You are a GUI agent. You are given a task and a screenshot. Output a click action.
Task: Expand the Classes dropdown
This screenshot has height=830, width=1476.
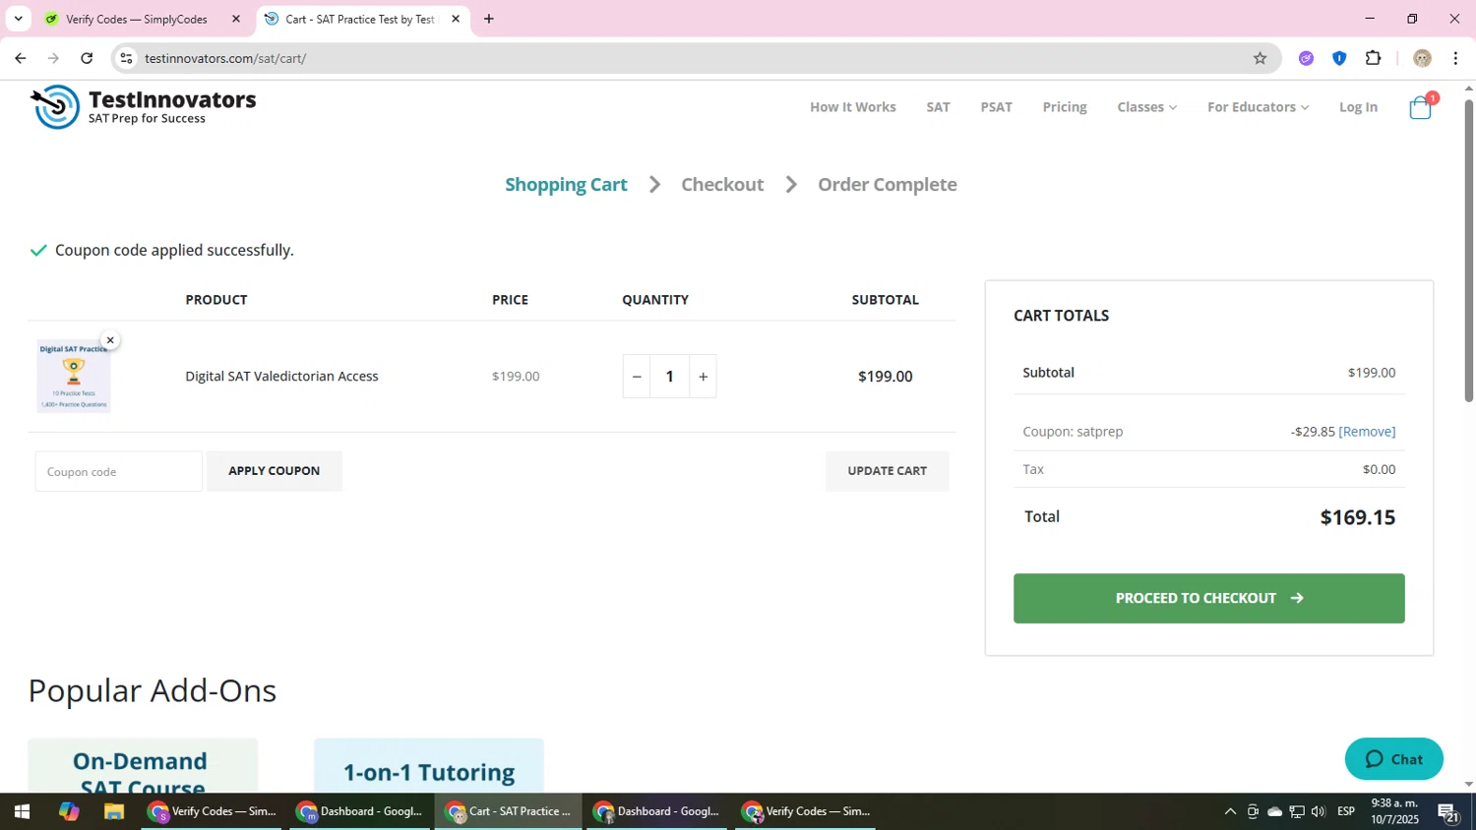[1146, 107]
